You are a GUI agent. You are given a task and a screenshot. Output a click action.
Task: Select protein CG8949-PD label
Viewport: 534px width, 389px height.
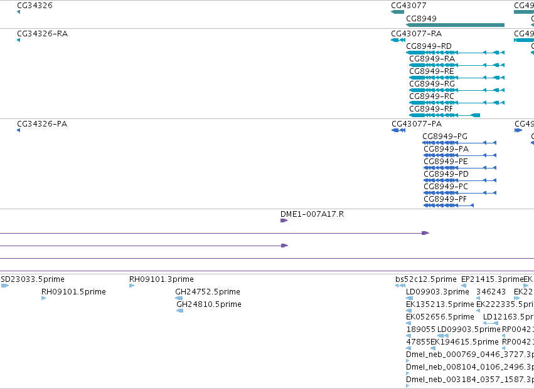[x=446, y=174]
